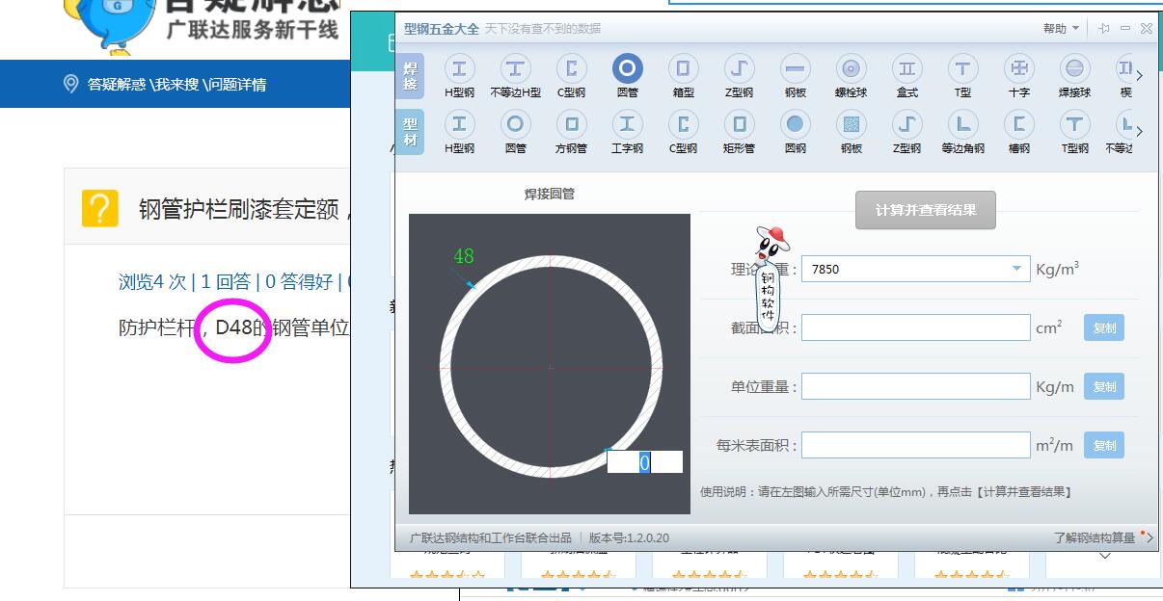Select 方钢管 square tube icon
Image resolution: width=1163 pixels, height=601 pixels.
[572, 132]
